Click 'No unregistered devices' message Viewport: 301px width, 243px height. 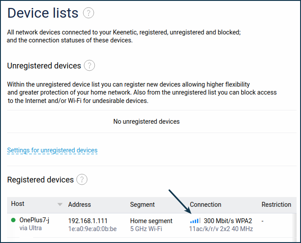[x=147, y=121]
